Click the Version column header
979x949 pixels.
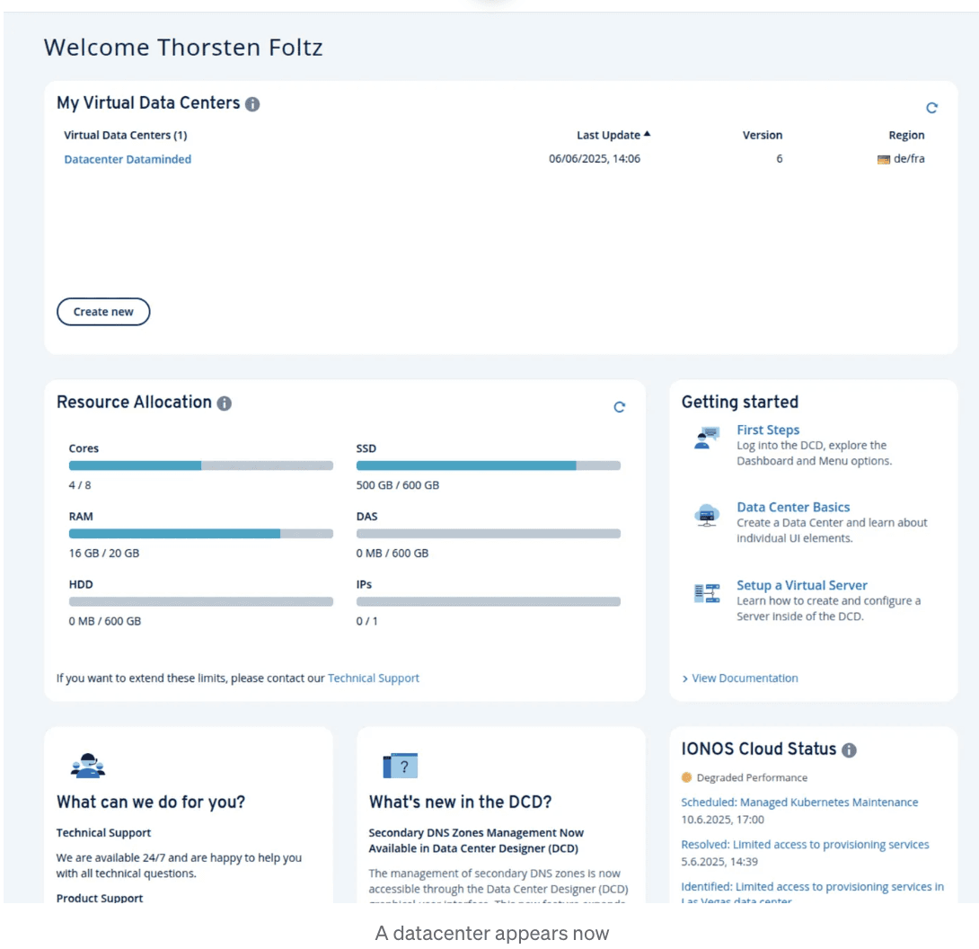pyautogui.click(x=762, y=135)
